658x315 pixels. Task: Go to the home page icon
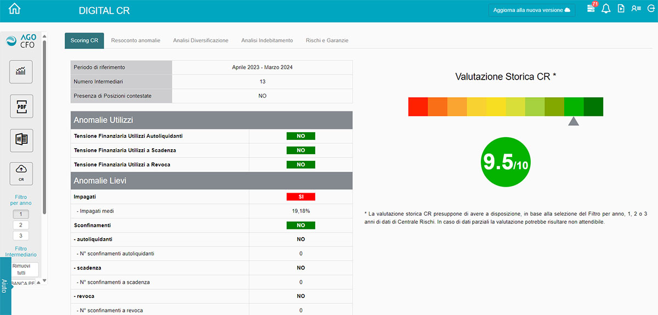(x=15, y=9)
